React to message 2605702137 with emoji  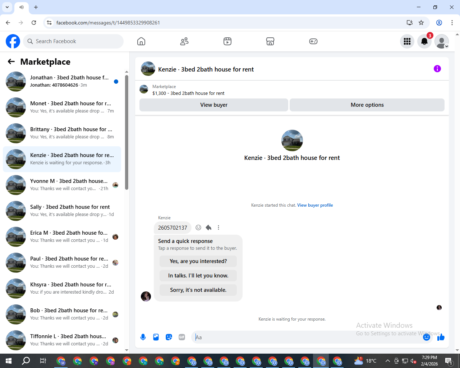point(198,227)
